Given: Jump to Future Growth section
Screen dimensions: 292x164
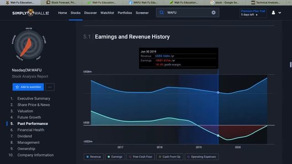Looking at the screenshot, I should pyautogui.click(x=29, y=118).
